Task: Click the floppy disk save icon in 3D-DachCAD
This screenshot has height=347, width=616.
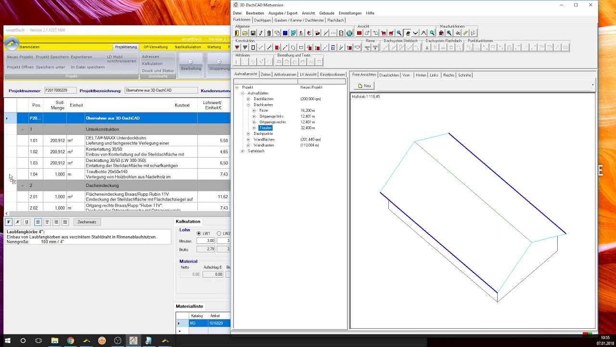Action: tap(253, 33)
